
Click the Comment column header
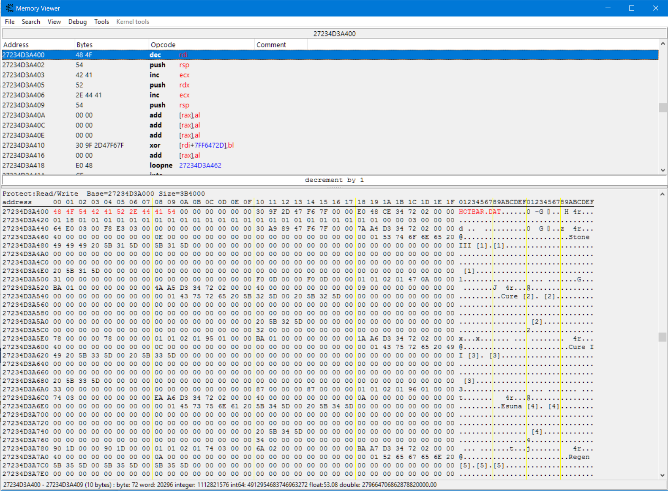pyautogui.click(x=271, y=45)
